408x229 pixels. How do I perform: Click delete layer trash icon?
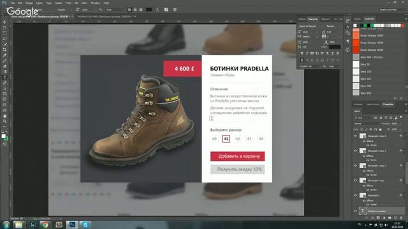[401, 218]
